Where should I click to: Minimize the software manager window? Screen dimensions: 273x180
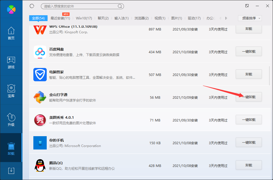pos(257,6)
